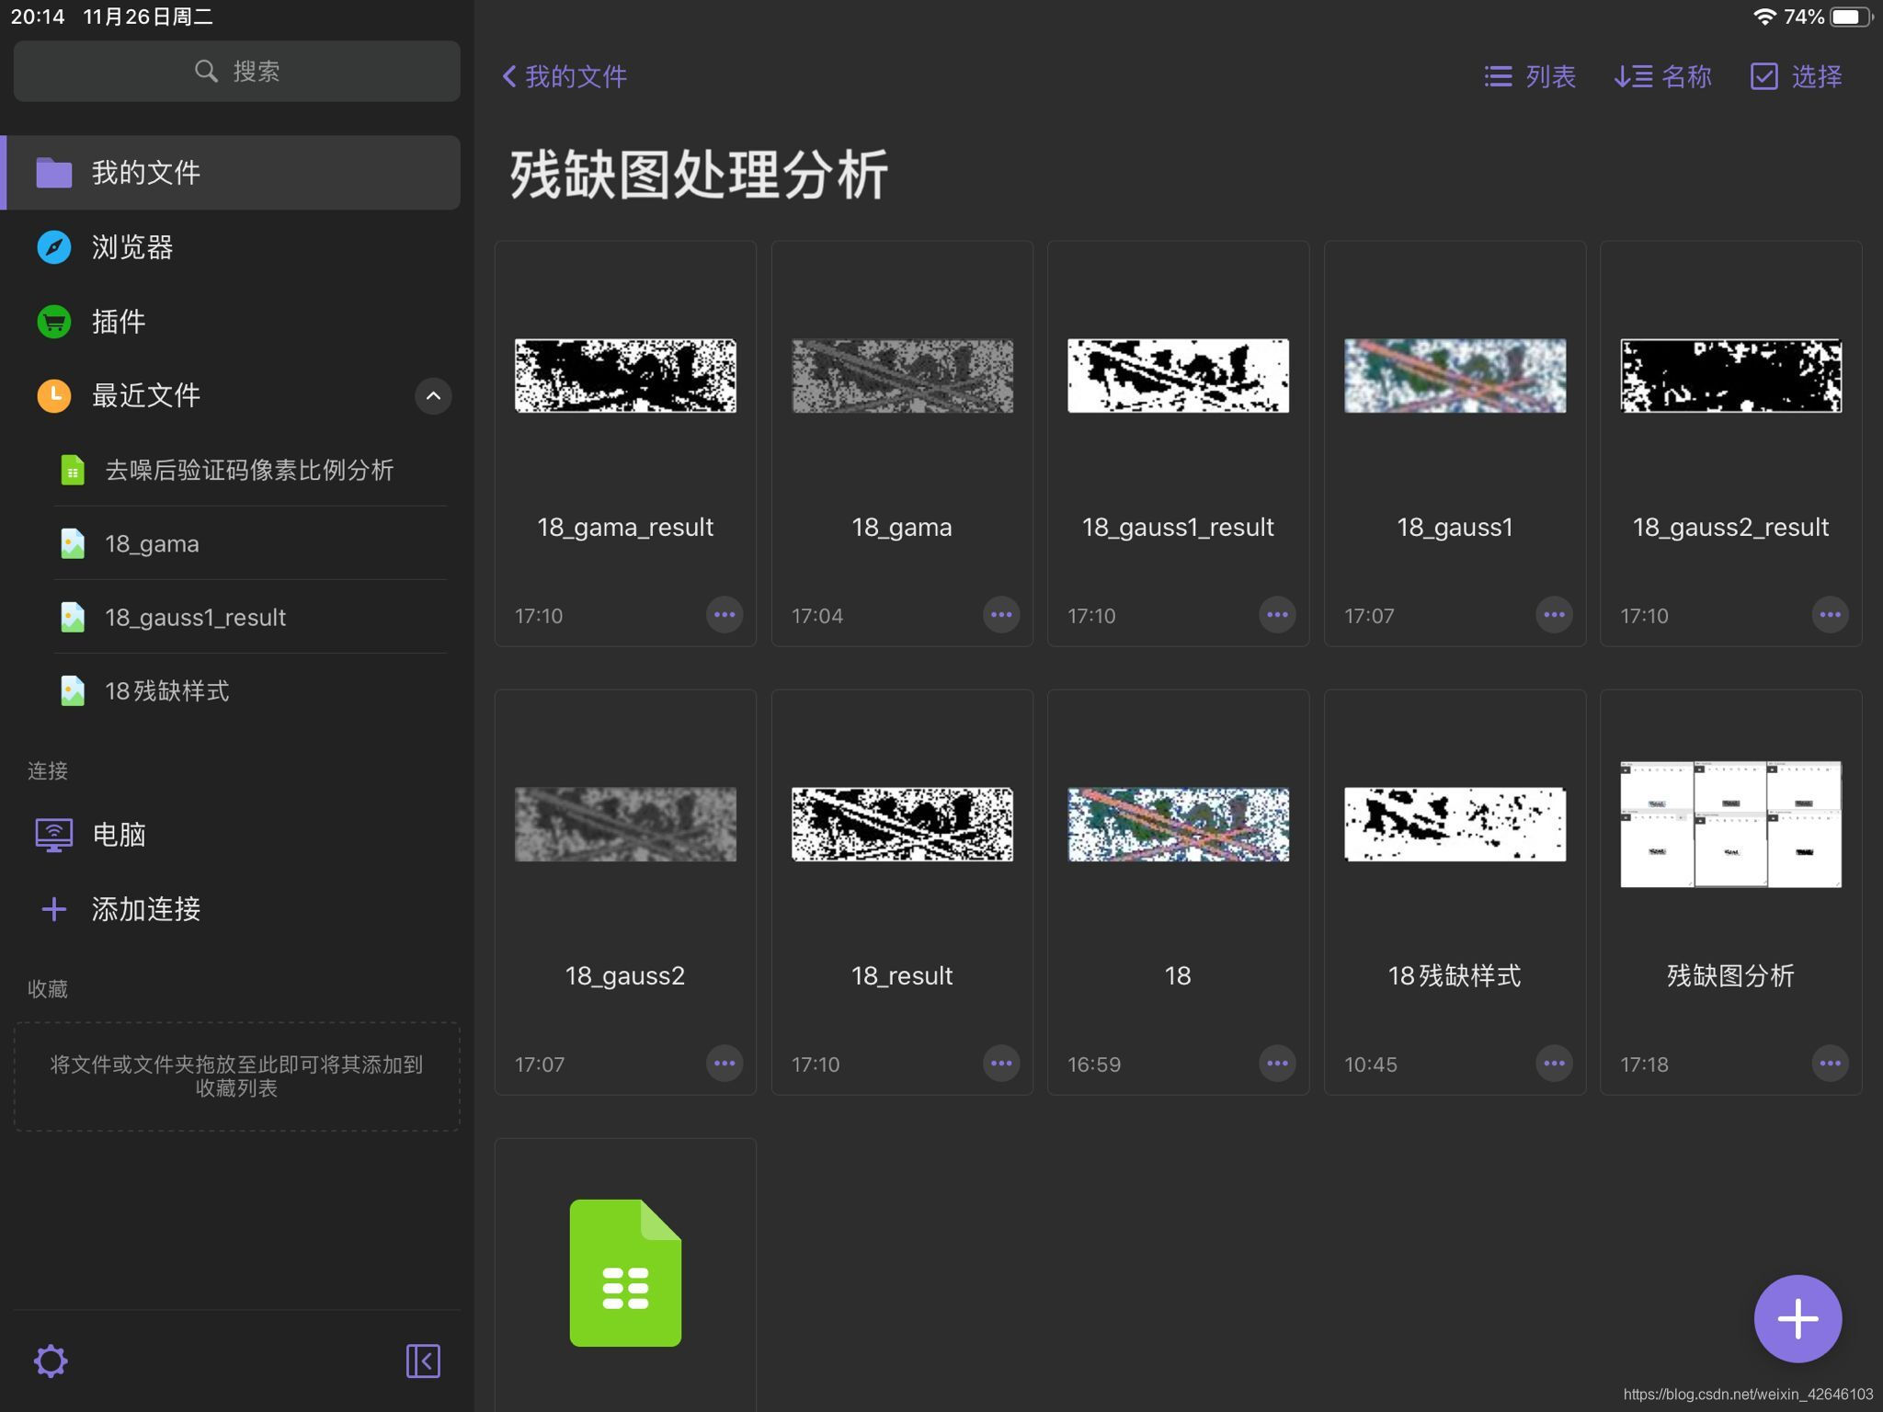Viewport: 1883px width, 1412px height.
Task: Click the search (搜索) field
Action: [x=237, y=72]
